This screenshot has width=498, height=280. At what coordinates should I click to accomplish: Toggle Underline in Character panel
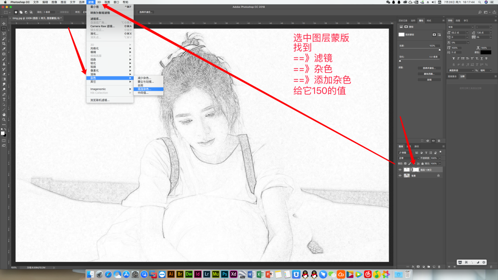481,58
